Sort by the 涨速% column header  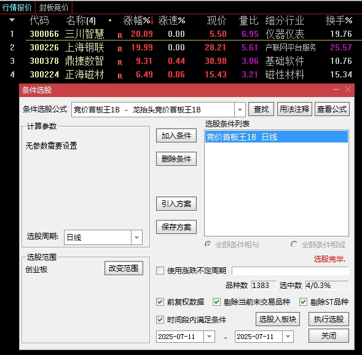coord(171,20)
